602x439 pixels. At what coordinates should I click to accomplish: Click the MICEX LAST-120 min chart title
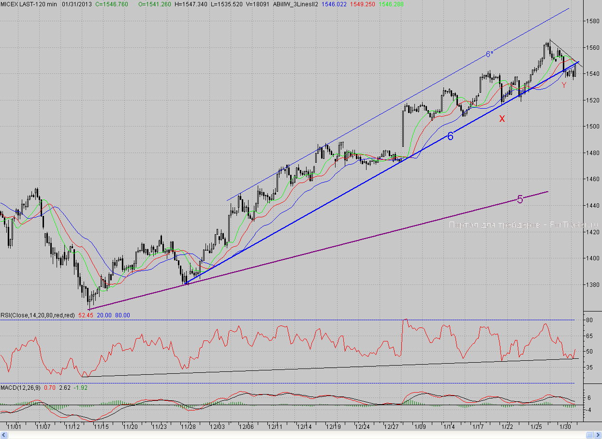point(29,4)
